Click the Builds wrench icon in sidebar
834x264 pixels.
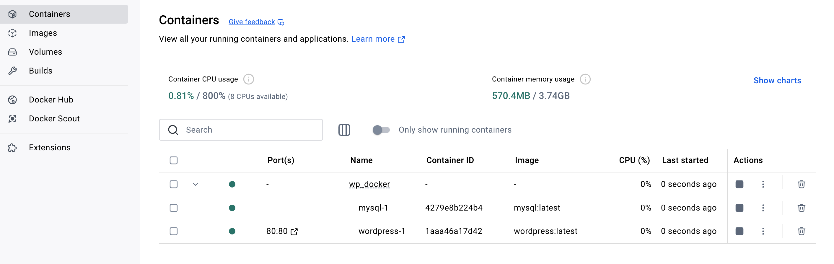pos(12,71)
